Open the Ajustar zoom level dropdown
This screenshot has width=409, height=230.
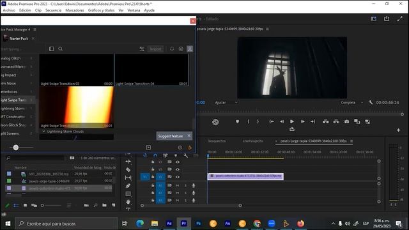click(226, 102)
